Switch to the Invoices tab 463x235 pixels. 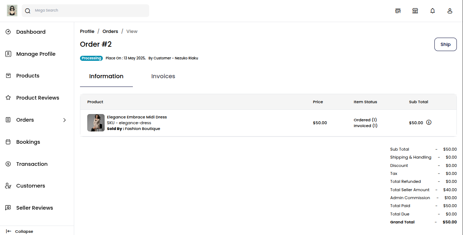[x=163, y=76]
